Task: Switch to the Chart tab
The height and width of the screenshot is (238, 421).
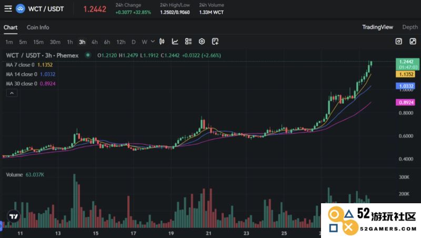Action: pyautogui.click(x=11, y=27)
